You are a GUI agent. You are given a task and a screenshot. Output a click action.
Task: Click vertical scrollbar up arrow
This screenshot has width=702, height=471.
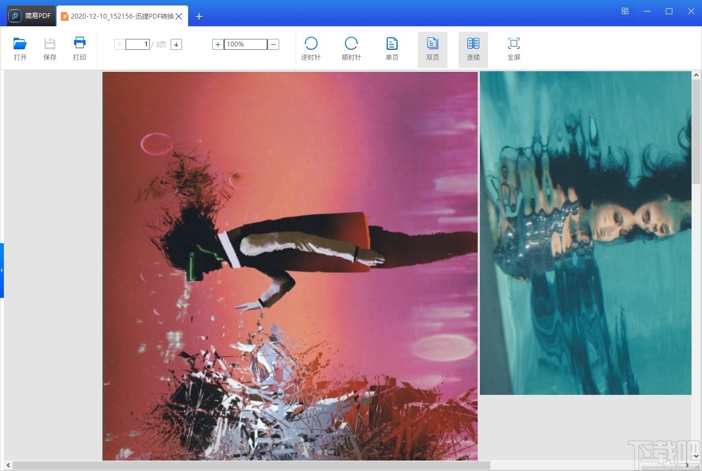[x=697, y=75]
